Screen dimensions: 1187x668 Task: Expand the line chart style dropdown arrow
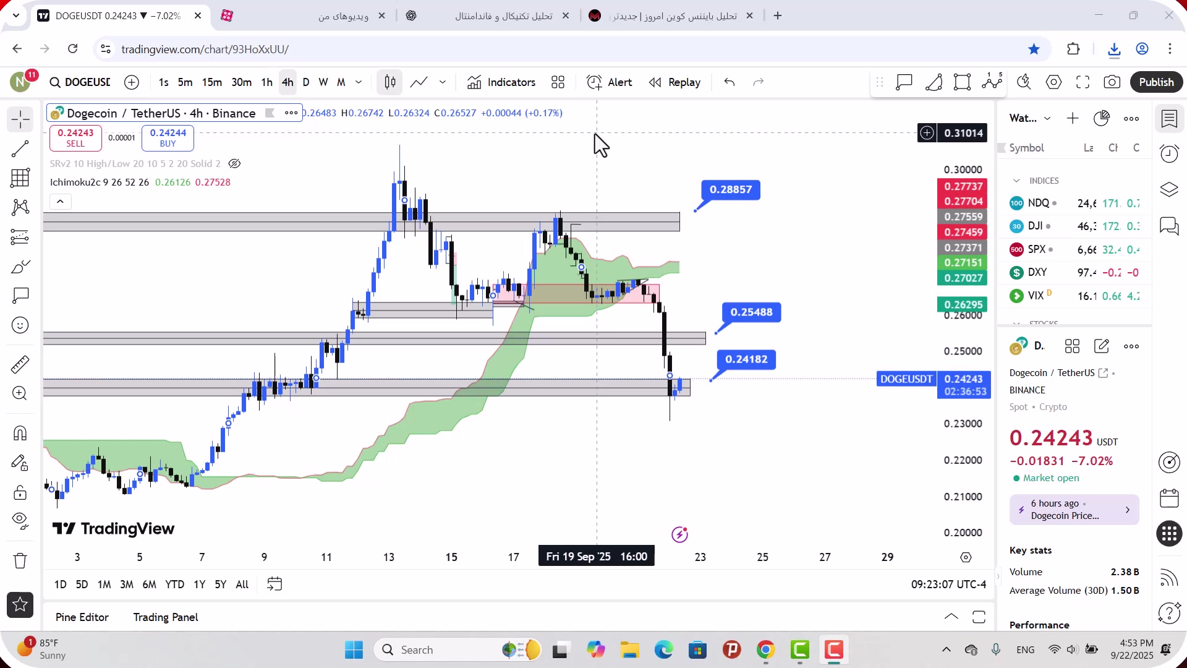(x=443, y=82)
